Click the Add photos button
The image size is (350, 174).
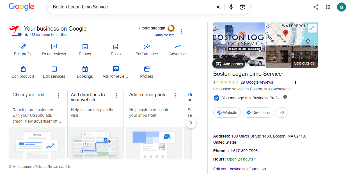(229, 64)
